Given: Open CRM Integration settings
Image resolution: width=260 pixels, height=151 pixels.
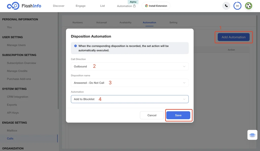Looking at the screenshot, I should click(17, 97).
